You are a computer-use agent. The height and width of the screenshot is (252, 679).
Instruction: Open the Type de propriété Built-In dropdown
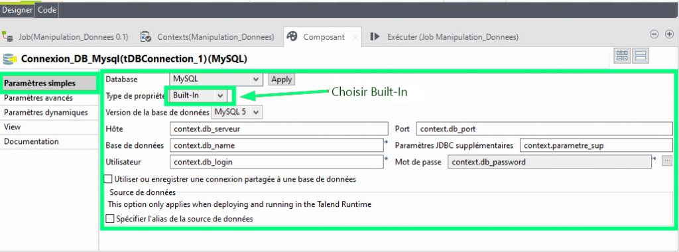click(198, 95)
